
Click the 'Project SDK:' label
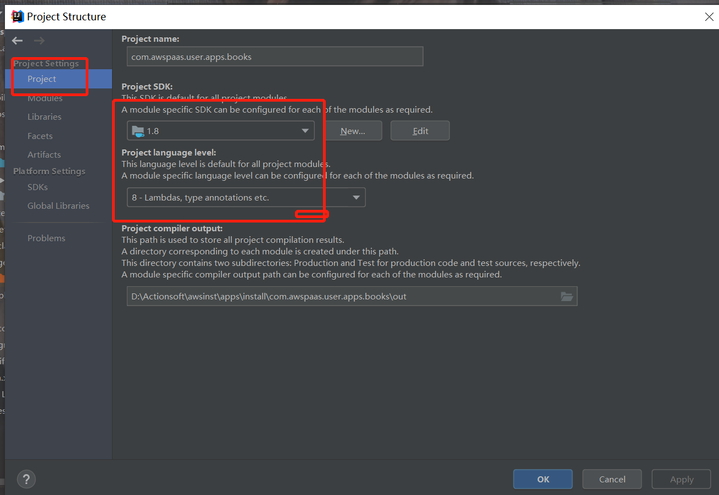(x=147, y=86)
